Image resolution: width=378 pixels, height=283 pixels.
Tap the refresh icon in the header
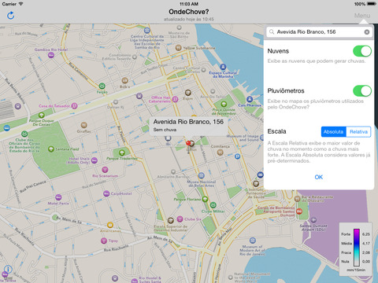pos(10,16)
